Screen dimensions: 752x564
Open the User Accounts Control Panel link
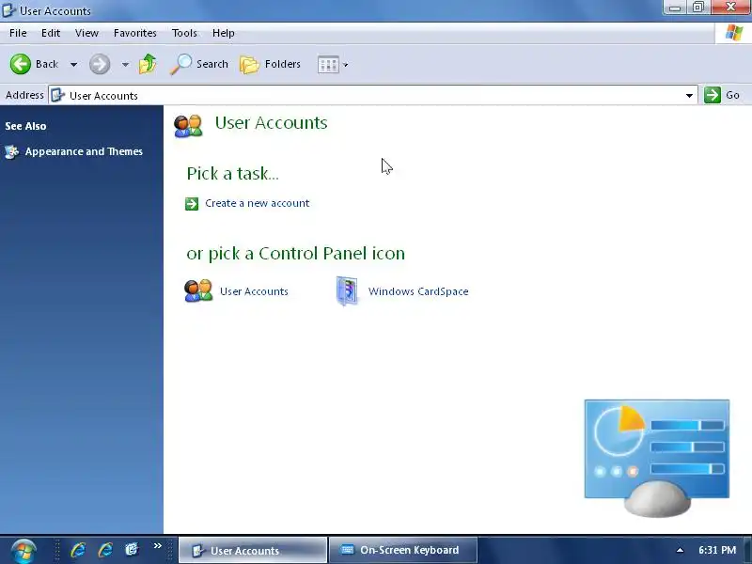pyautogui.click(x=254, y=291)
